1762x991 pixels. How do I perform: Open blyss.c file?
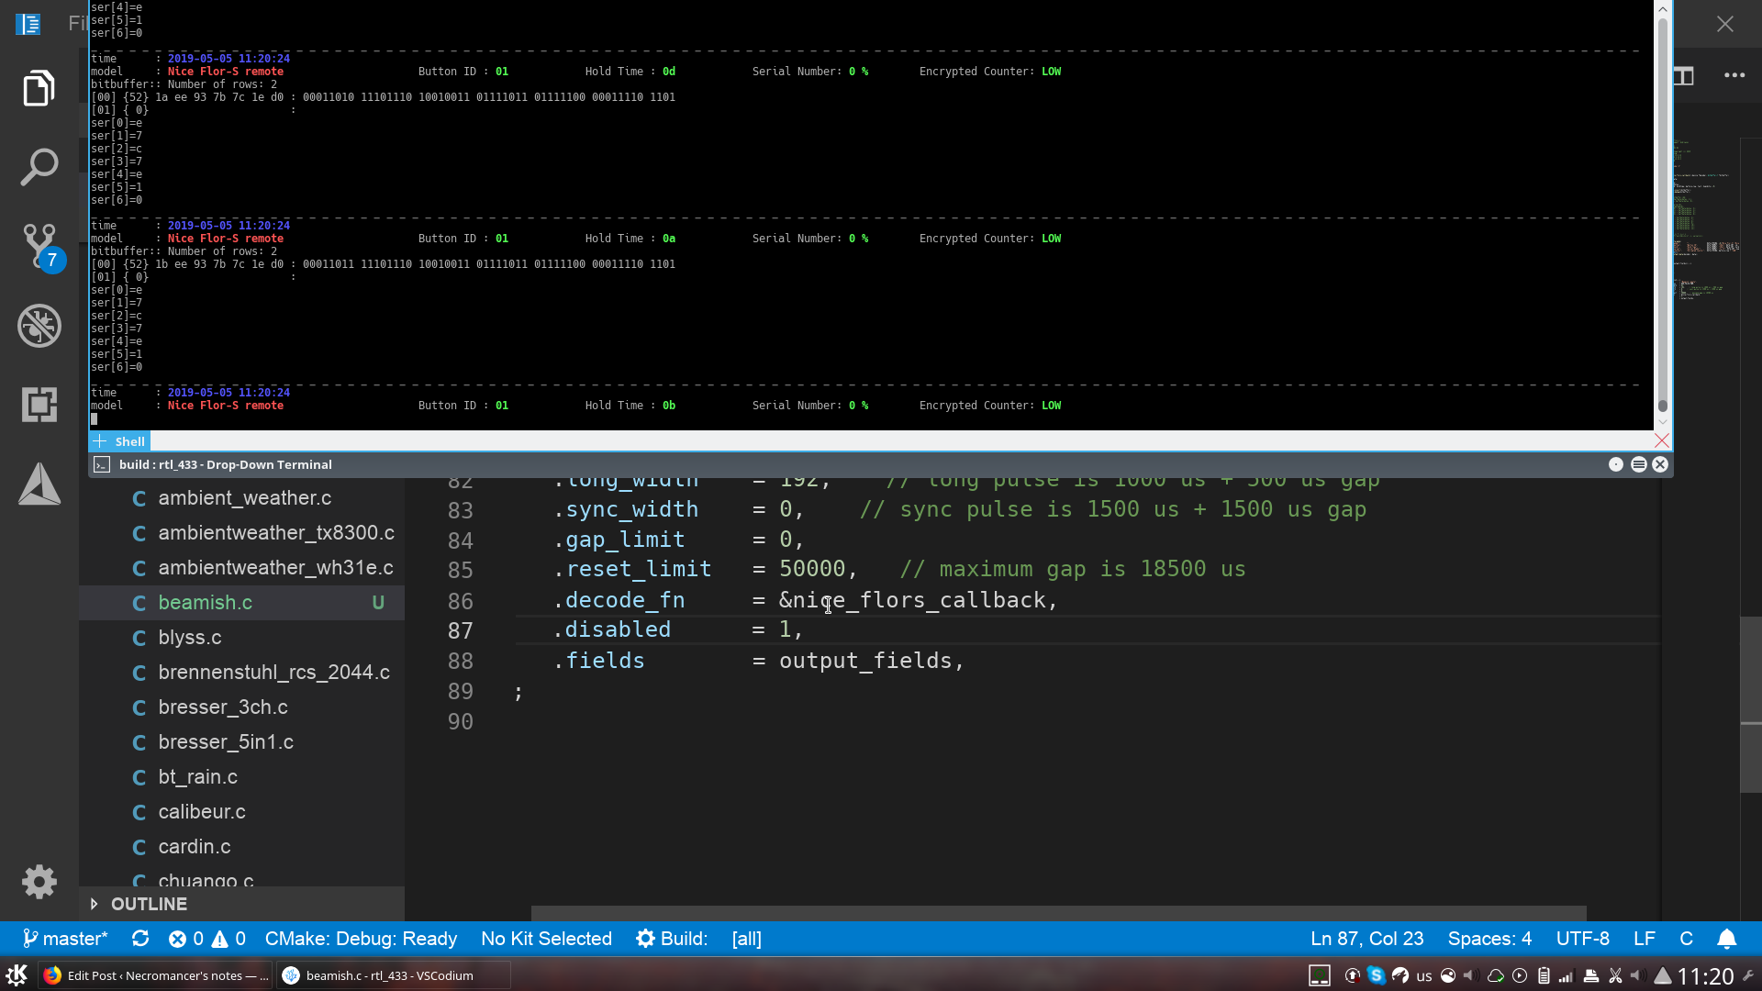tap(242, 638)
